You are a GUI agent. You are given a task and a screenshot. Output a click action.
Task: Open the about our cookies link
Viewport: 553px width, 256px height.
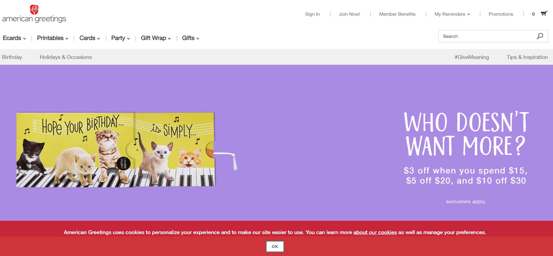375,232
